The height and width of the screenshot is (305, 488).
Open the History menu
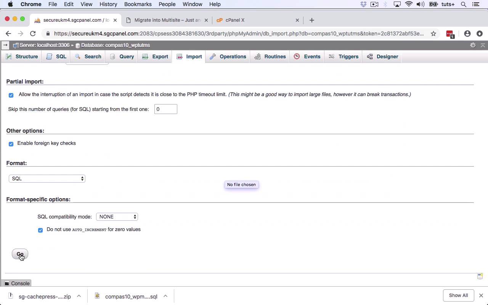(108, 4)
